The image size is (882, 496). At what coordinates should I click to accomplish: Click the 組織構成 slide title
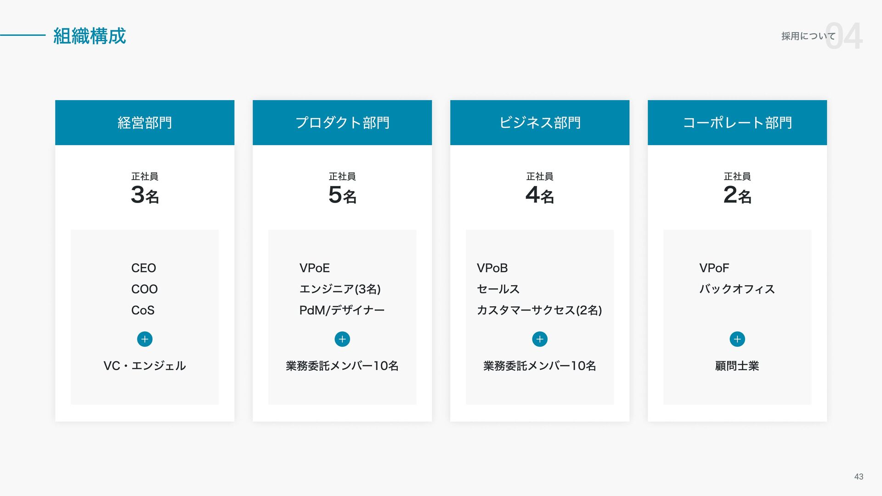(90, 36)
